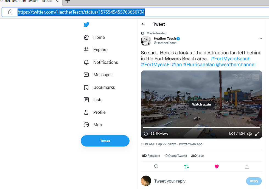The width and height of the screenshot is (269, 189).
Task: Toggle the pink heart like icon
Action: [217, 166]
